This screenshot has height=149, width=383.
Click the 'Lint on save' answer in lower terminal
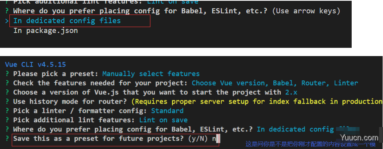[x=163, y=120]
